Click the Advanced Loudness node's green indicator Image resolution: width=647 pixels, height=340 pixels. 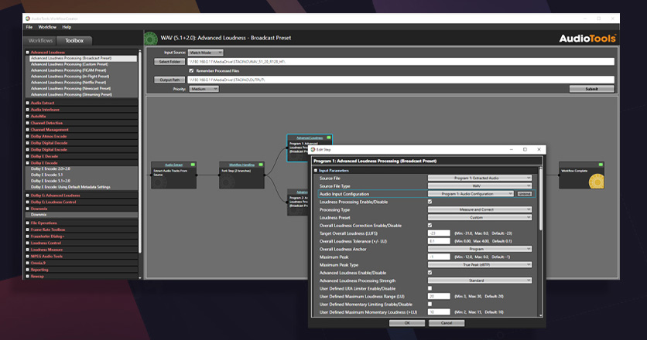tap(328, 138)
